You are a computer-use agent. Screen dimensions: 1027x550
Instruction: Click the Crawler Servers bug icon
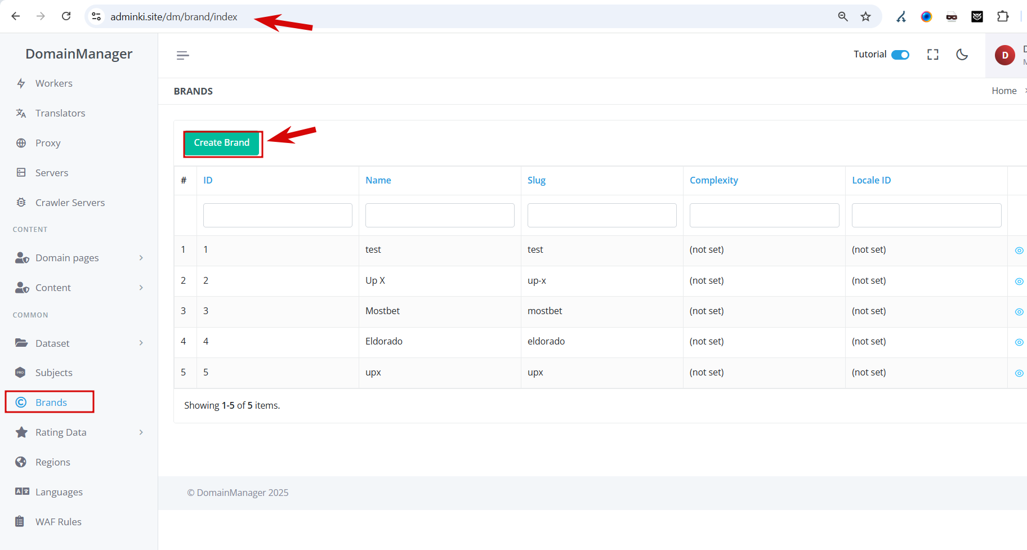point(21,203)
